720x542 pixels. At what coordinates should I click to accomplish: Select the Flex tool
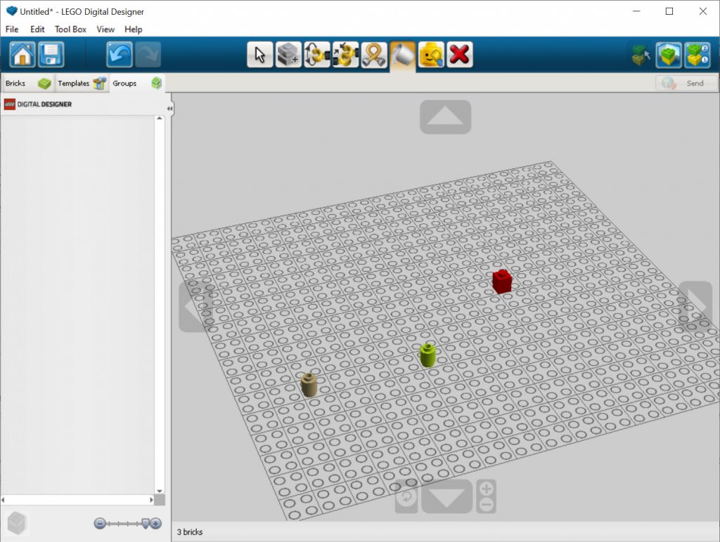(374, 55)
